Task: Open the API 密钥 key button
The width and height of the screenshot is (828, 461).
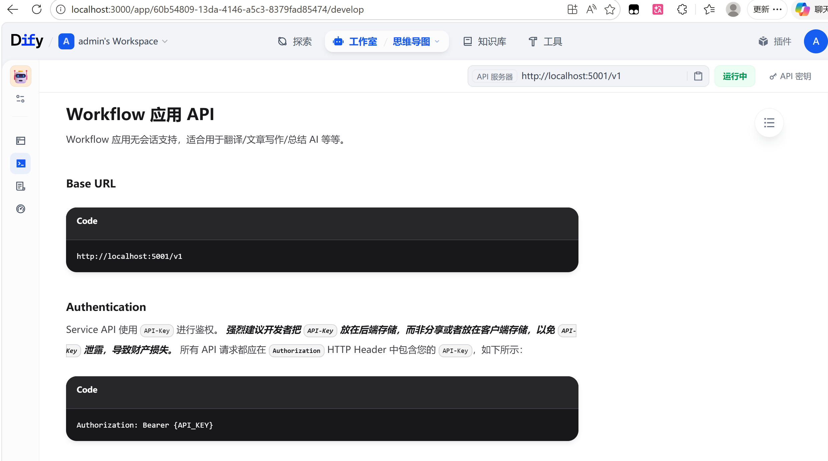Action: (790, 76)
